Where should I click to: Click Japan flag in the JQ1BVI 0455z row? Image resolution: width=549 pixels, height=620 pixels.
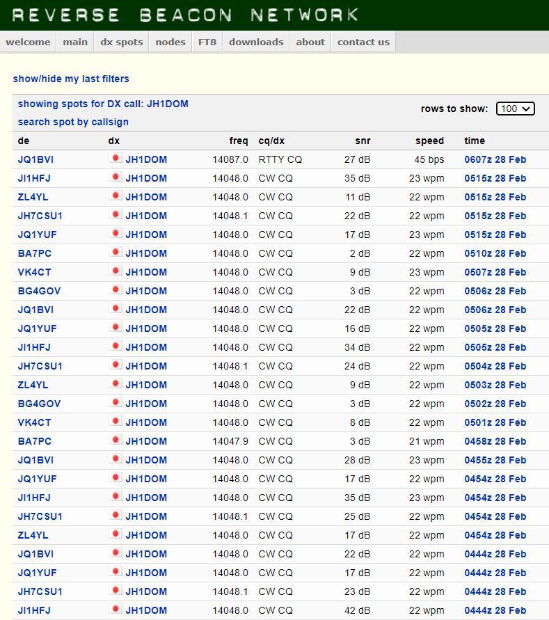click(x=115, y=459)
